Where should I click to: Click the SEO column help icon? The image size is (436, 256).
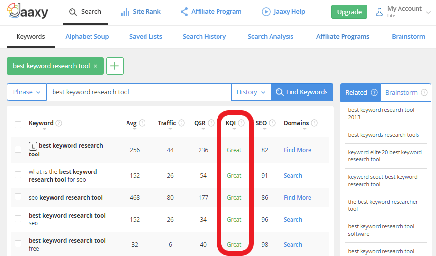point(272,123)
